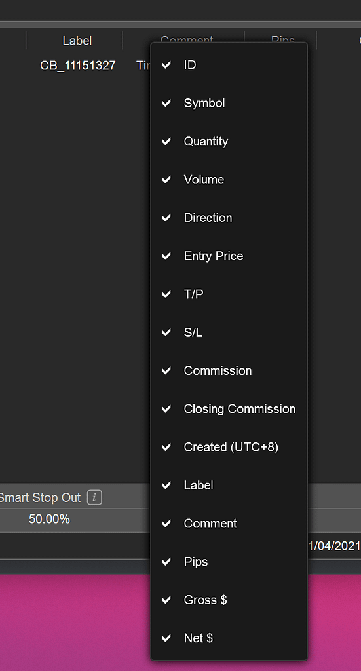Toggle the Volume column checkmark
Viewport: 361px width, 671px height.
[229, 180]
